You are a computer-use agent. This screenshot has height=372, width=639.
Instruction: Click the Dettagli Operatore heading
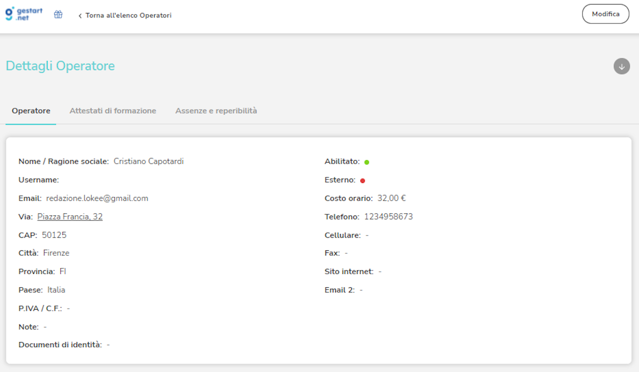click(x=60, y=66)
